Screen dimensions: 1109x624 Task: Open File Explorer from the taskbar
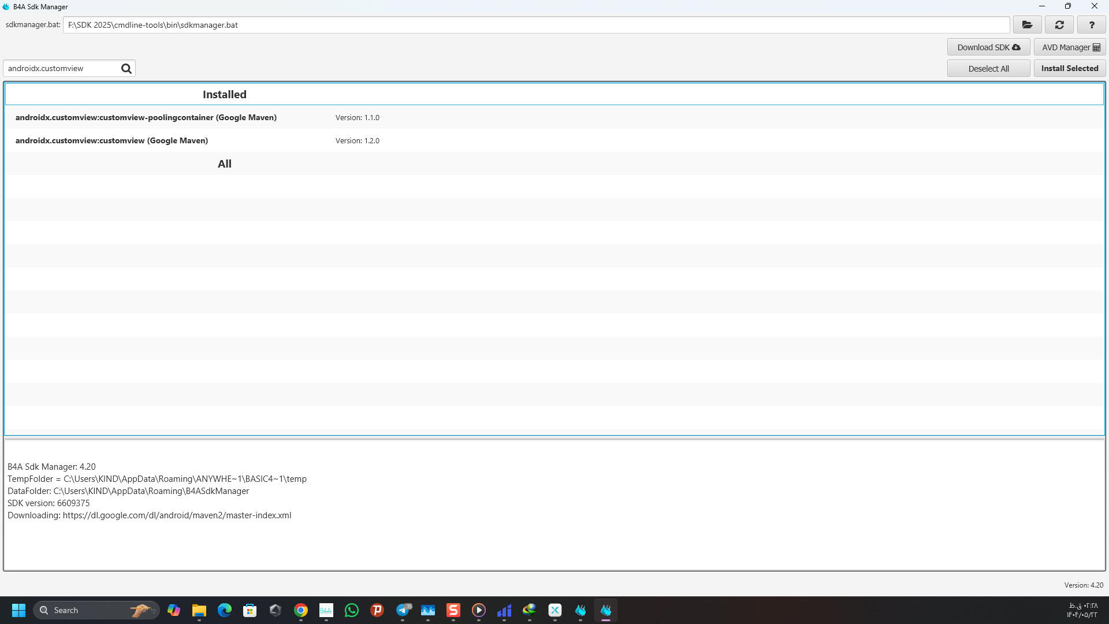(199, 610)
